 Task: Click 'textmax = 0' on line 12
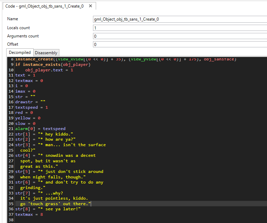click(29, 81)
